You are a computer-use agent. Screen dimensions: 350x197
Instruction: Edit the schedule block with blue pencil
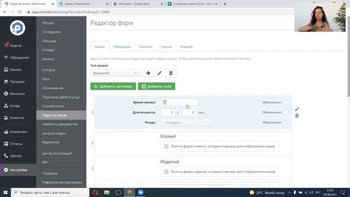(297, 109)
